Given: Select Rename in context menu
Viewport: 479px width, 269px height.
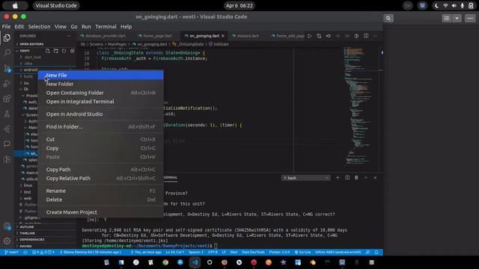Looking at the screenshot, I should point(100,191).
